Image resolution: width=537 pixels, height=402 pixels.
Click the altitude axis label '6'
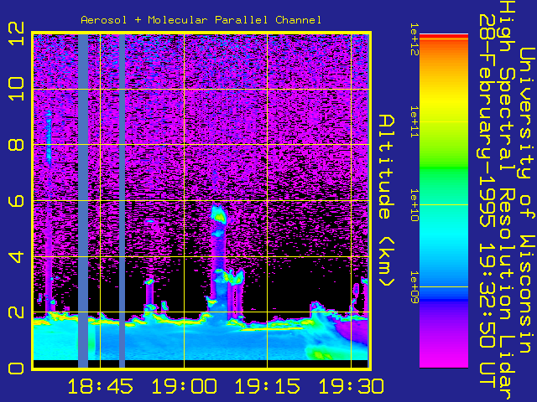pos(16,200)
